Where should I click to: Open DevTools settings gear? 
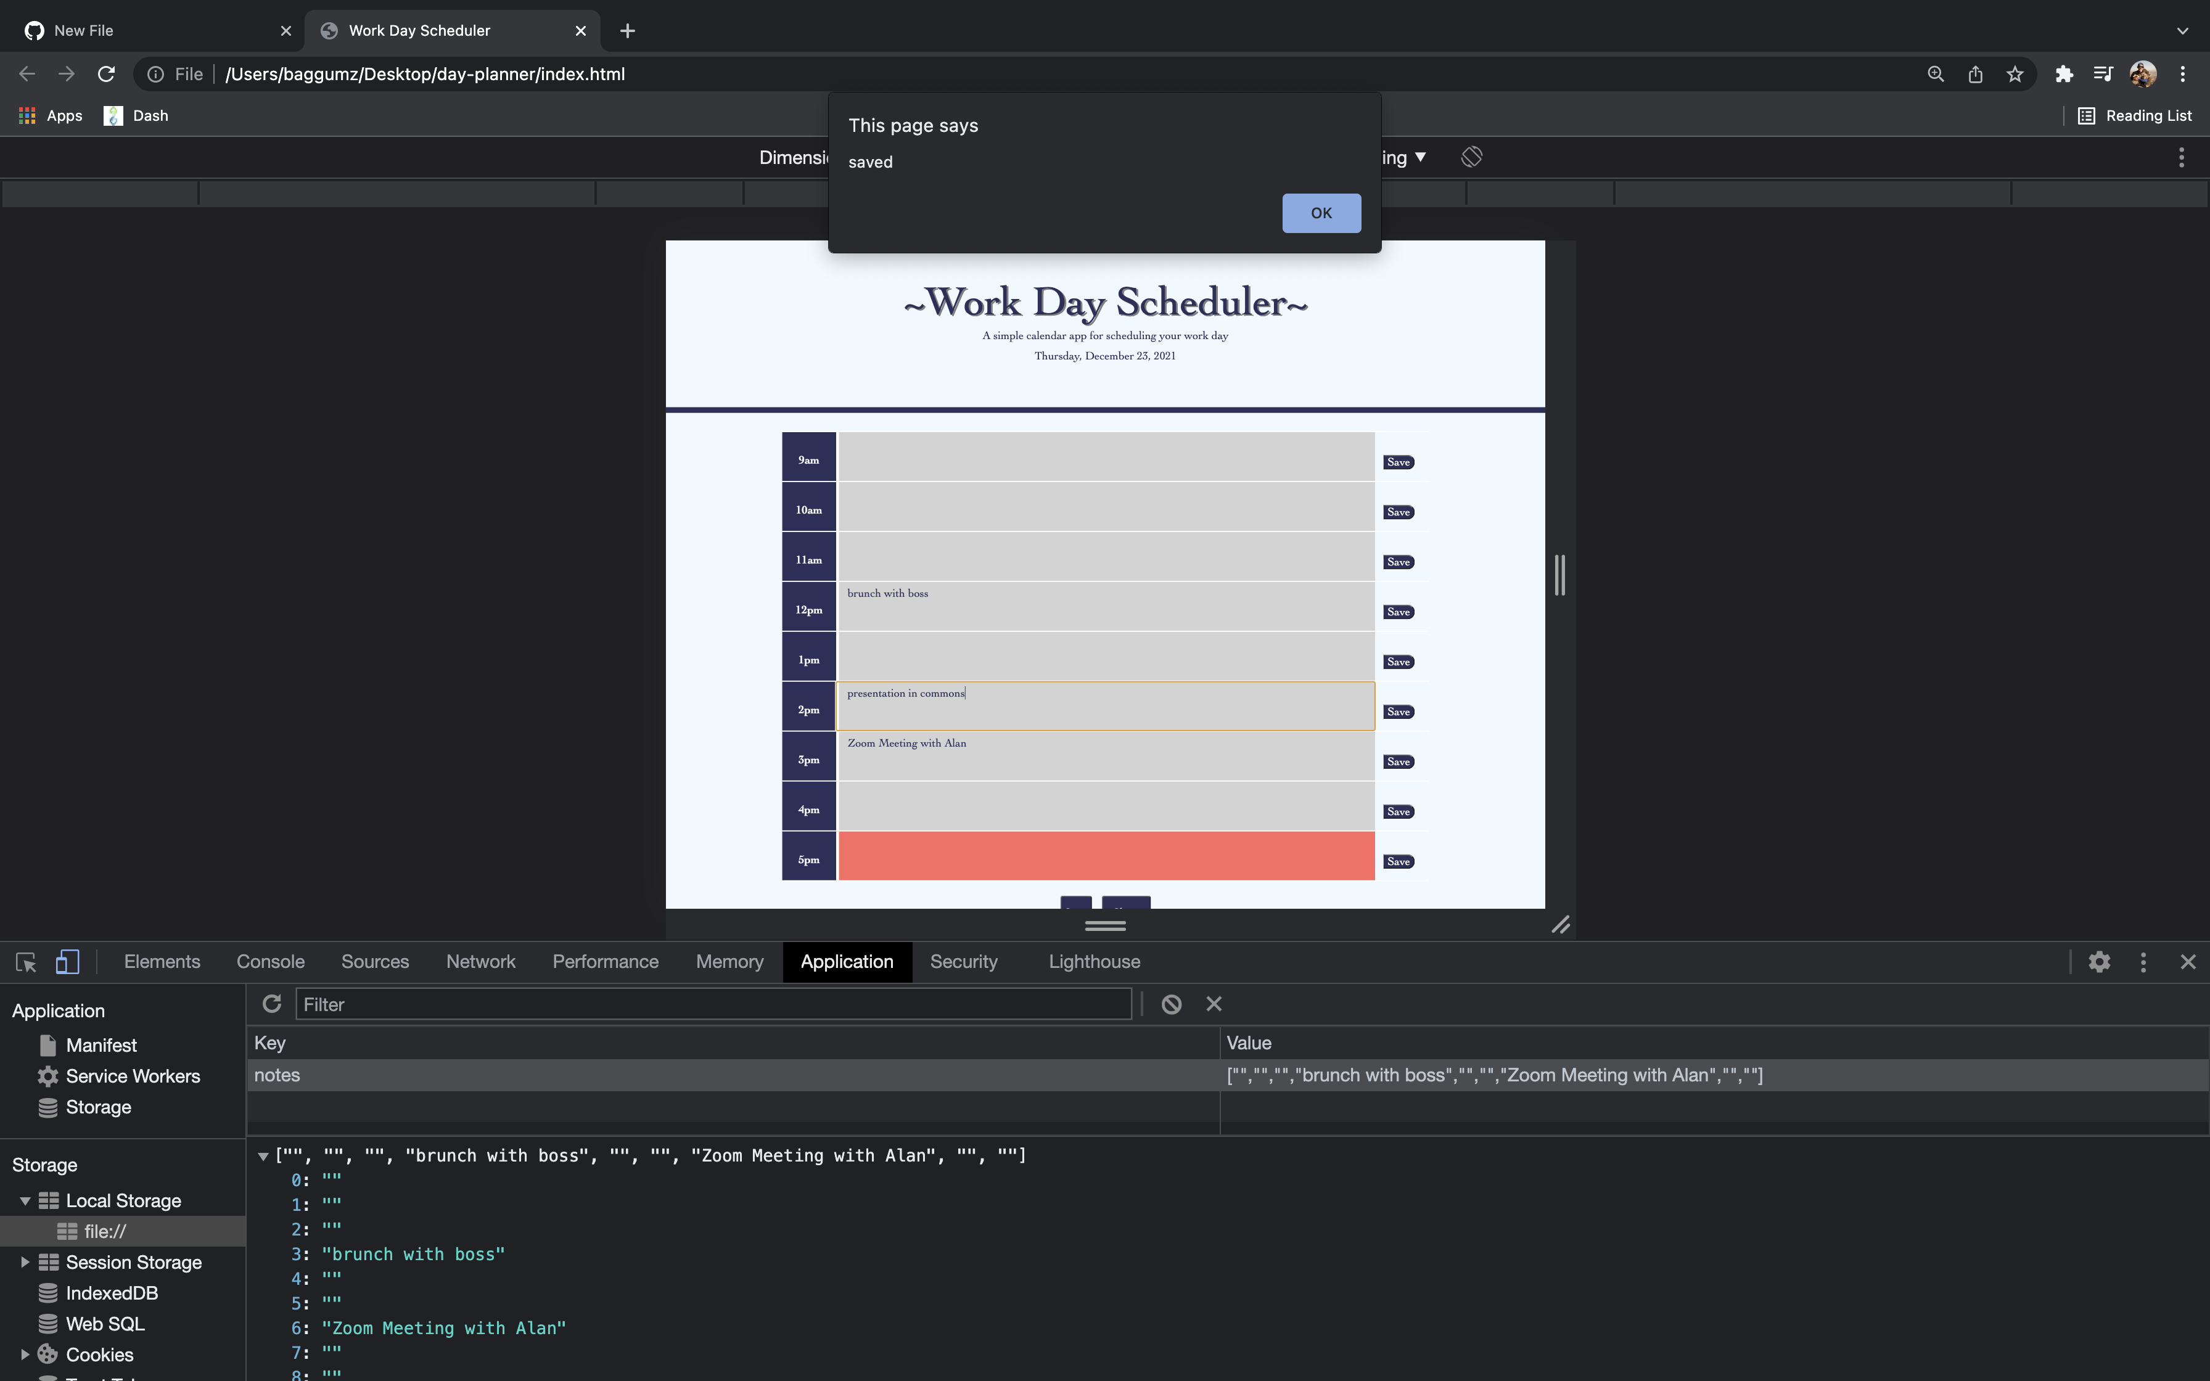click(2098, 961)
